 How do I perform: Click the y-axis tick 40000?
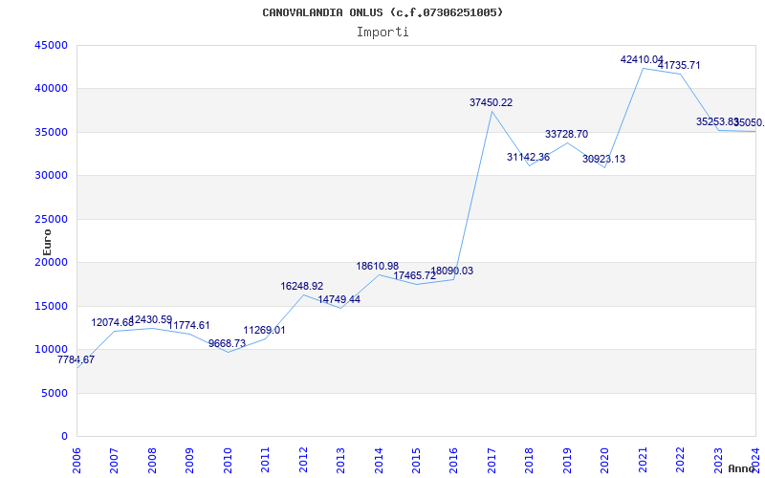(x=52, y=88)
